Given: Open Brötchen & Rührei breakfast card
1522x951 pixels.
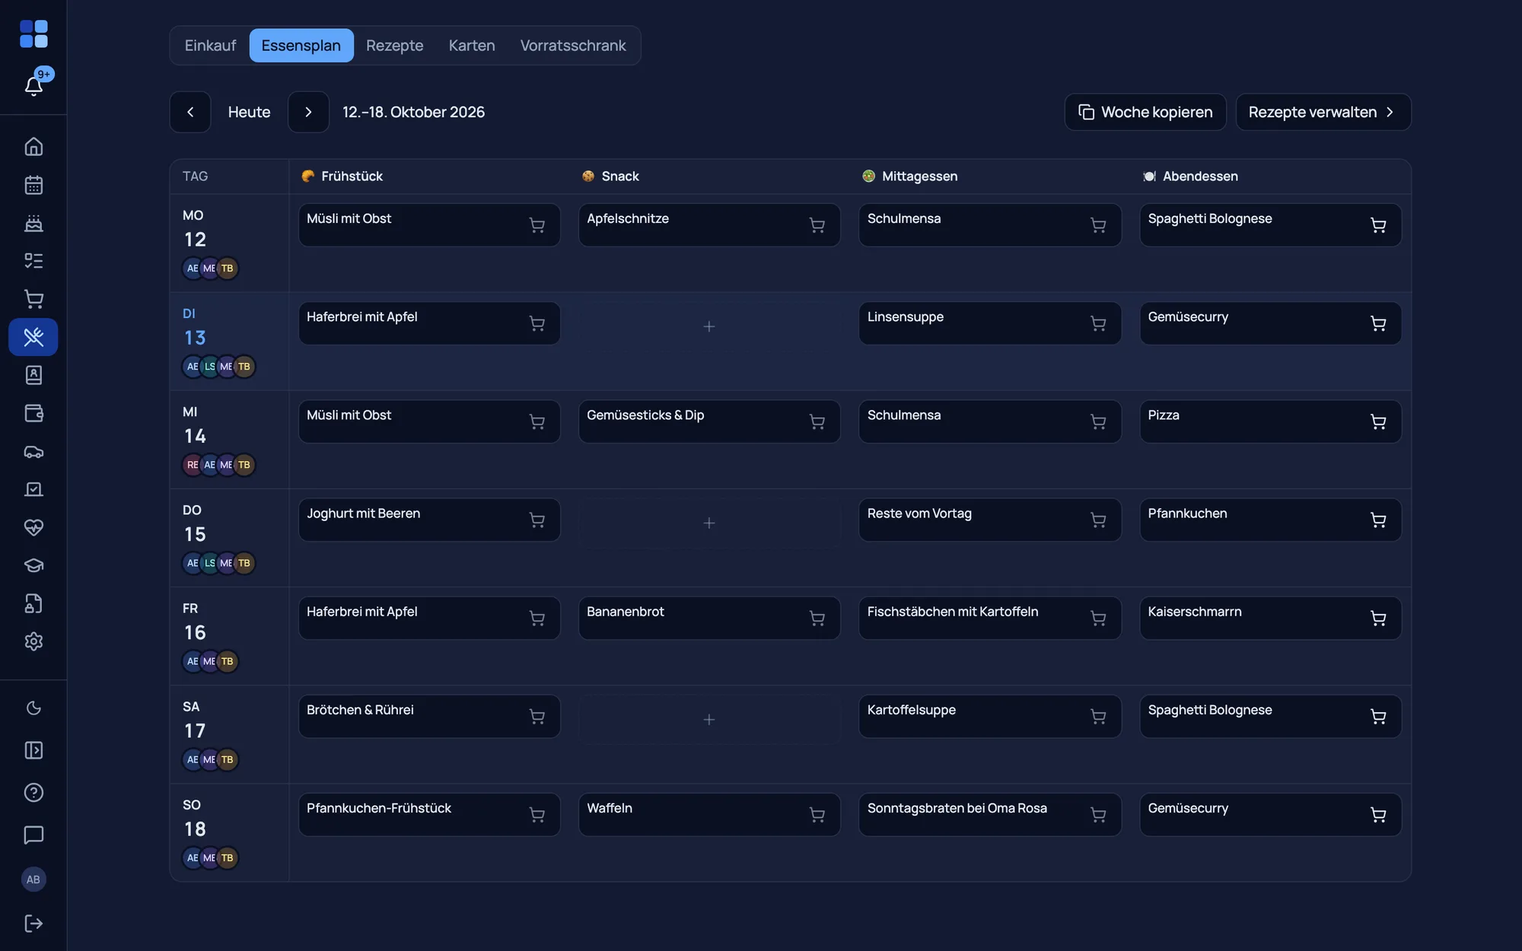Looking at the screenshot, I should coord(429,716).
